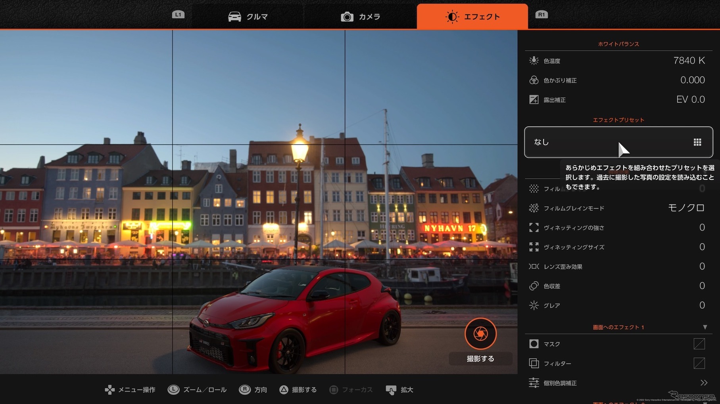Set the グレア value

tap(702, 305)
